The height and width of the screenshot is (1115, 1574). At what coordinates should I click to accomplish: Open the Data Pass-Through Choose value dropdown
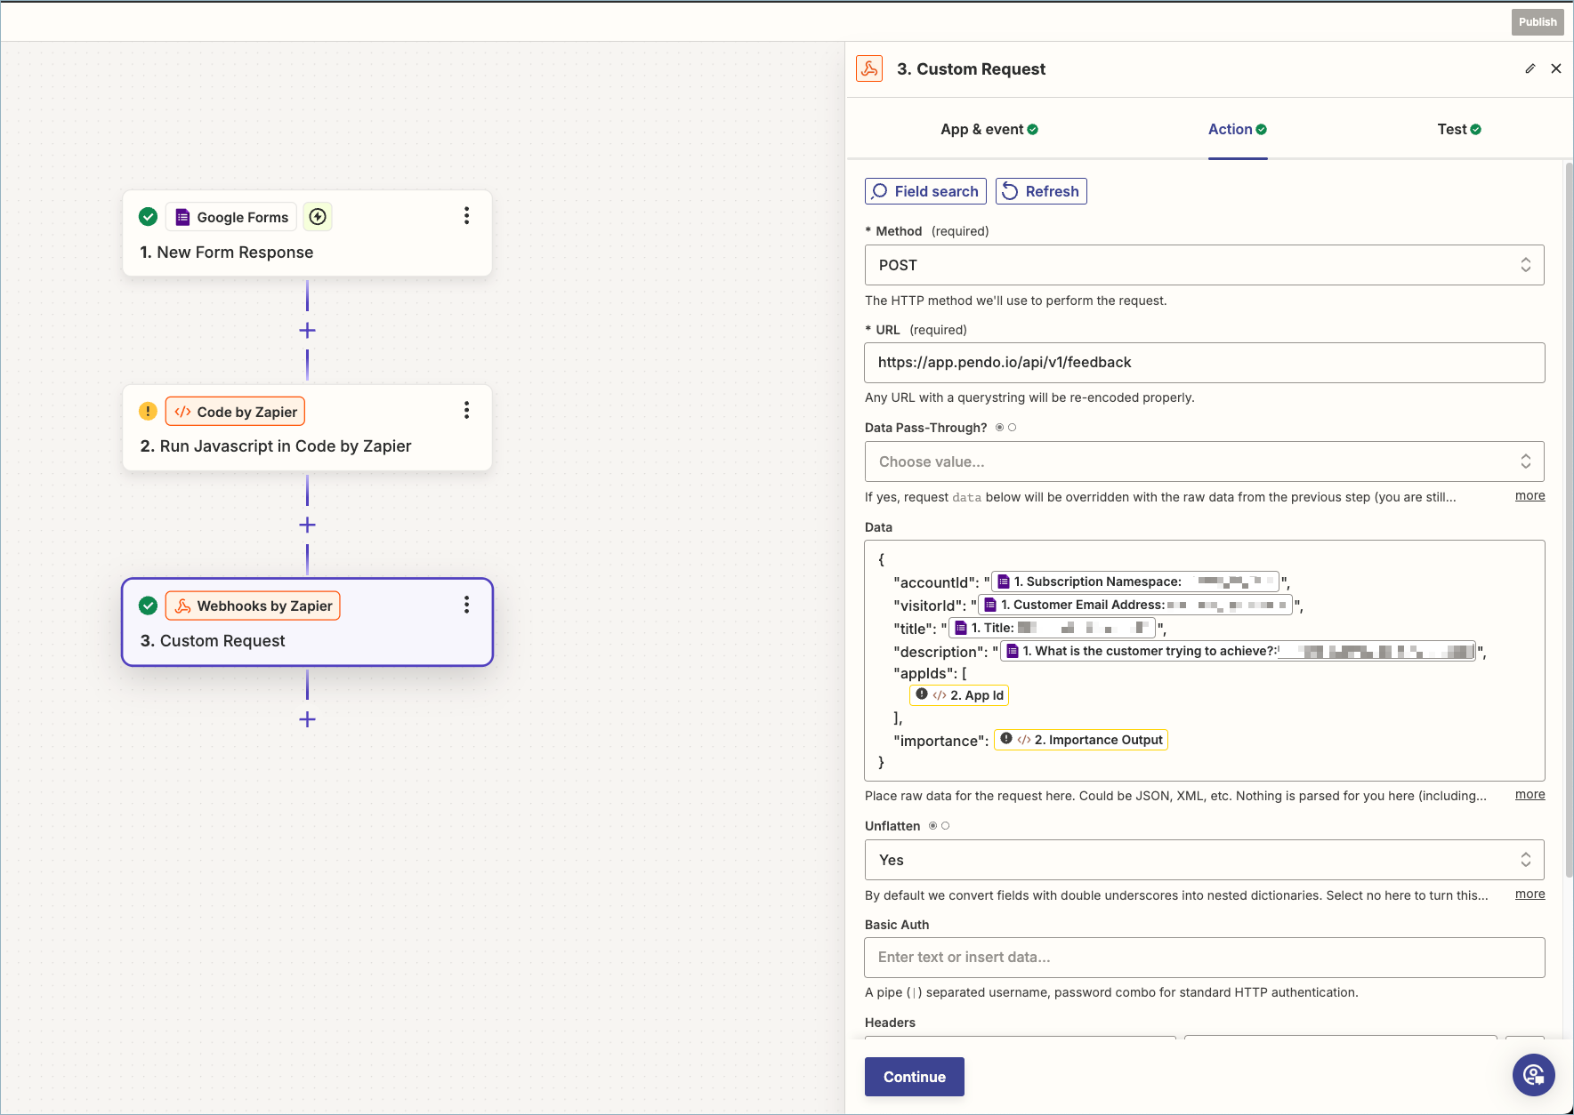coord(1205,461)
